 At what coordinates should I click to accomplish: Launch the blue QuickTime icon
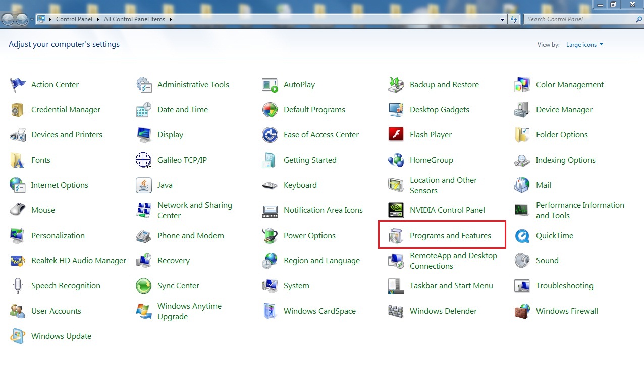(x=522, y=236)
